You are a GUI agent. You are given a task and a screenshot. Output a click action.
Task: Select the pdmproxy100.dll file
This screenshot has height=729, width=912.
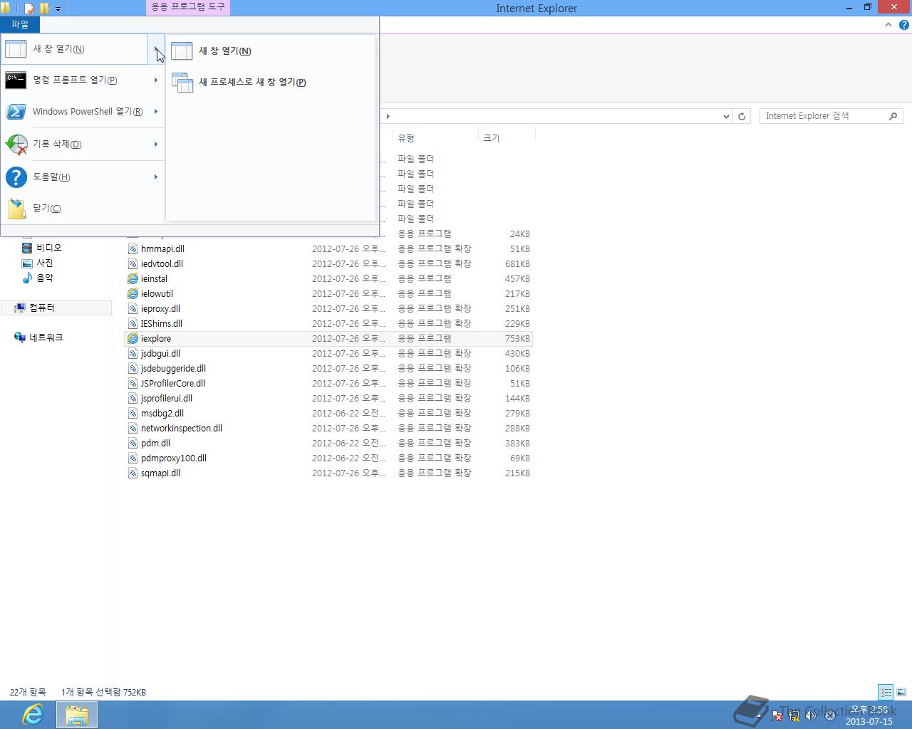174,458
